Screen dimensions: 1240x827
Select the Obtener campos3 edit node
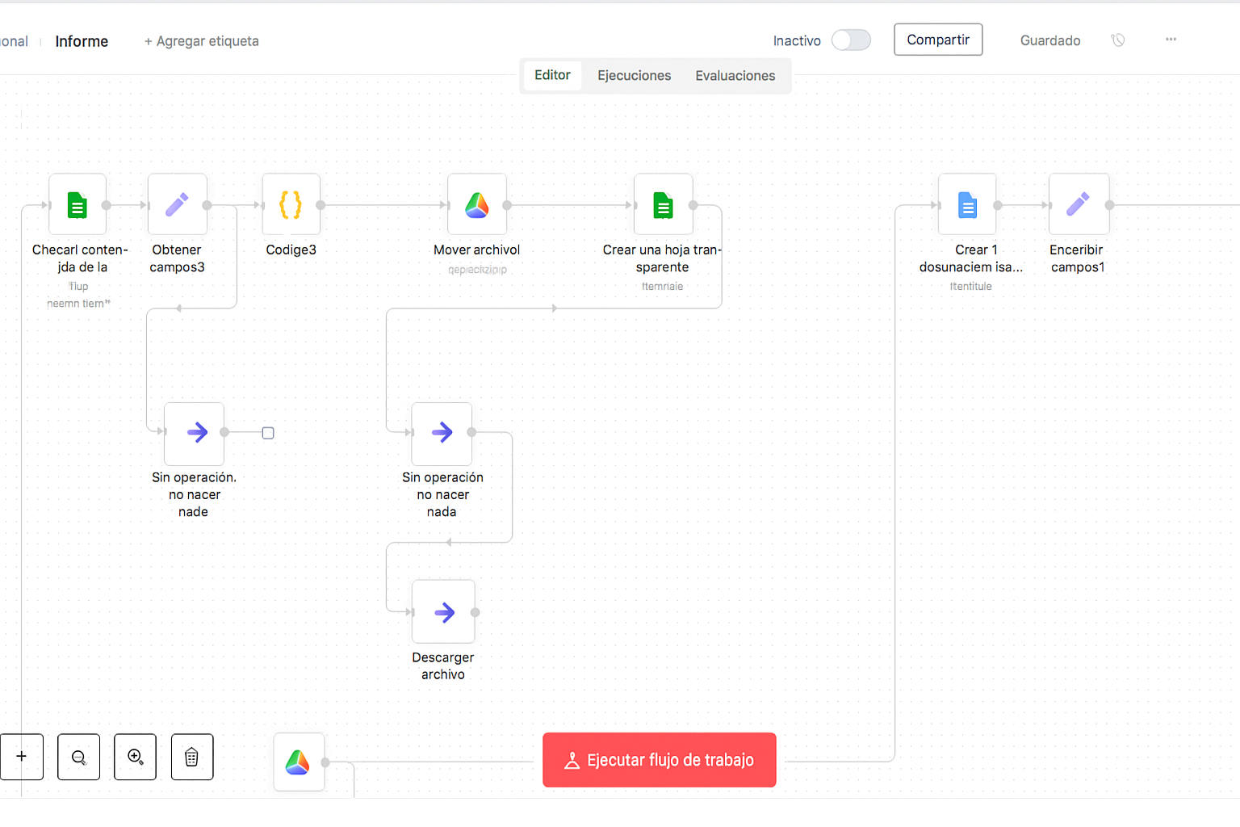pos(177,204)
